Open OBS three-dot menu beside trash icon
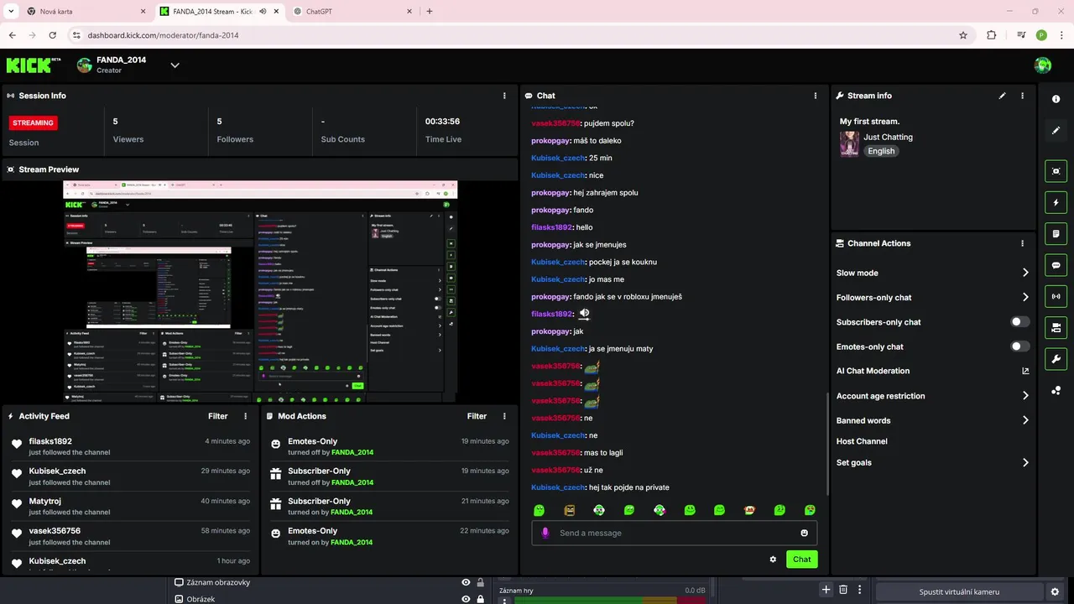The image size is (1074, 604). point(860,591)
